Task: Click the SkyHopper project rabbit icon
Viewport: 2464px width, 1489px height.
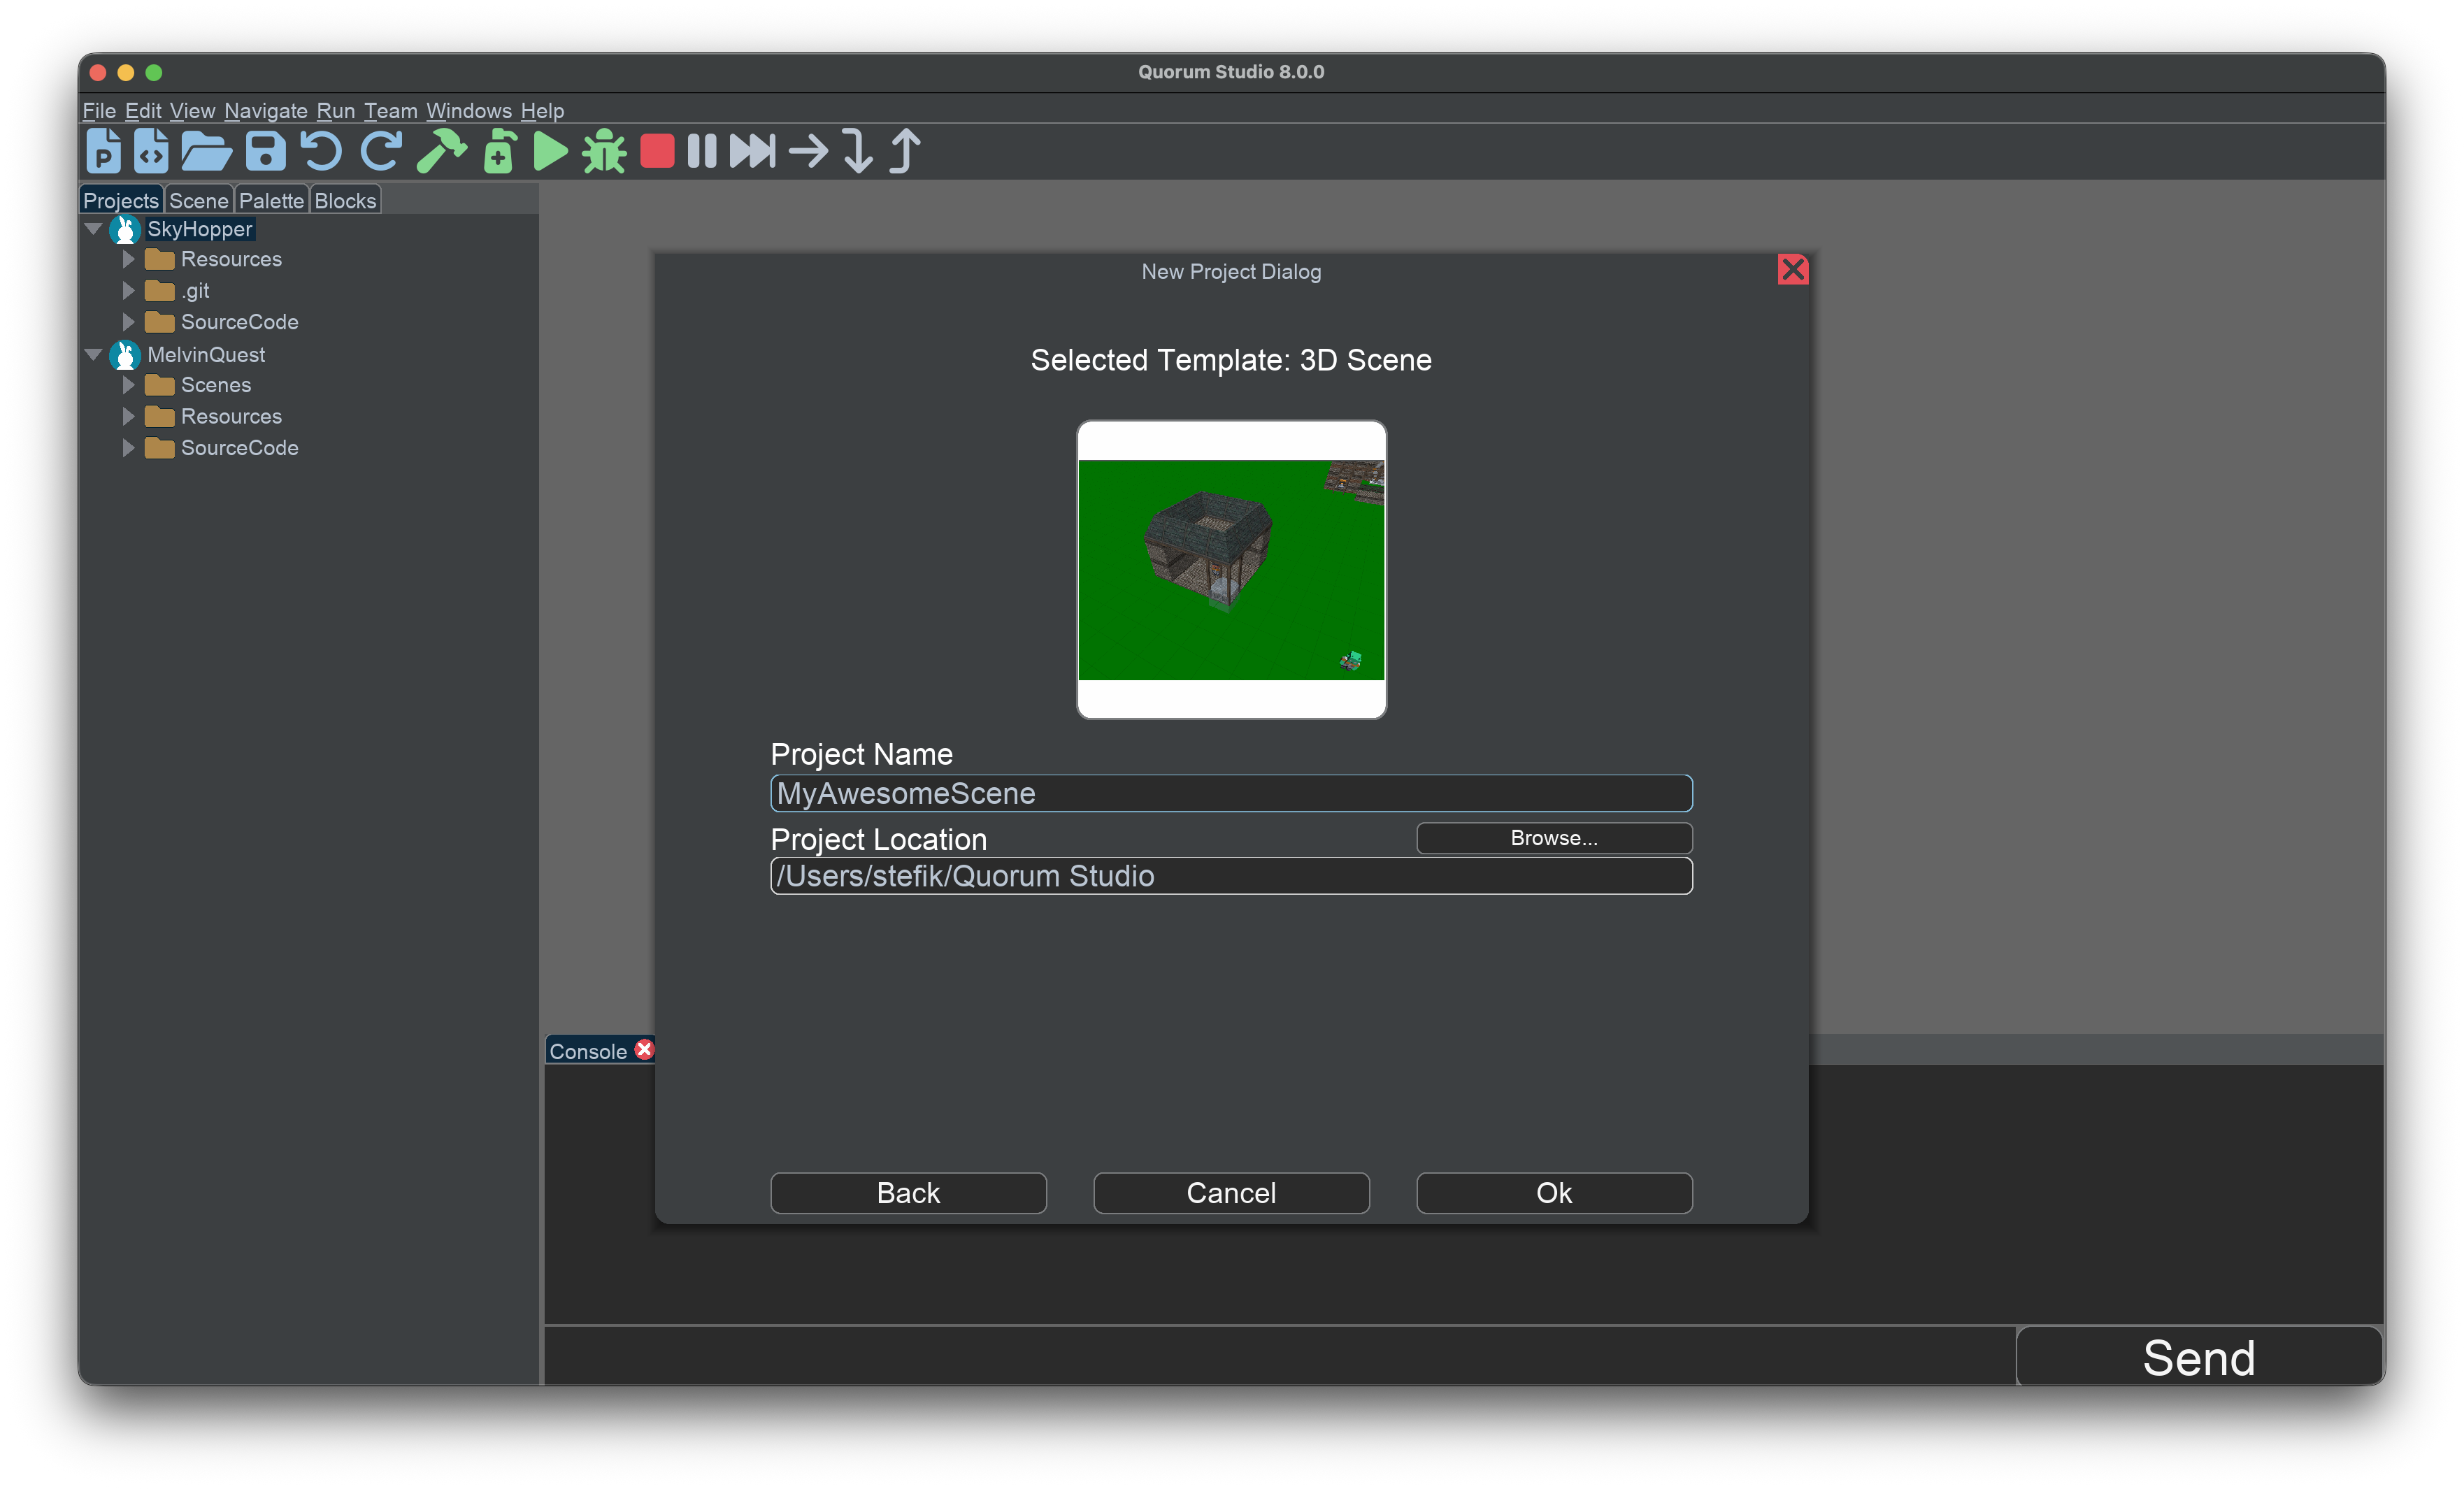Action: pyautogui.click(x=124, y=229)
